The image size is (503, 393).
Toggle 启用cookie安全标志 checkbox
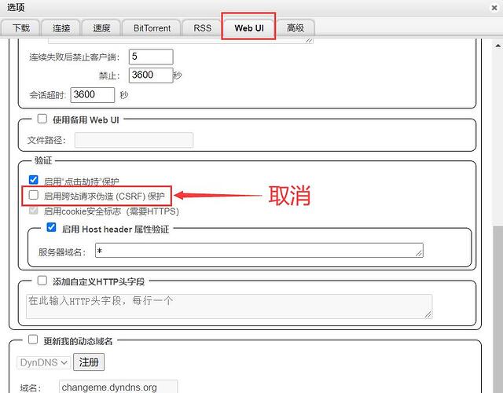(x=33, y=211)
